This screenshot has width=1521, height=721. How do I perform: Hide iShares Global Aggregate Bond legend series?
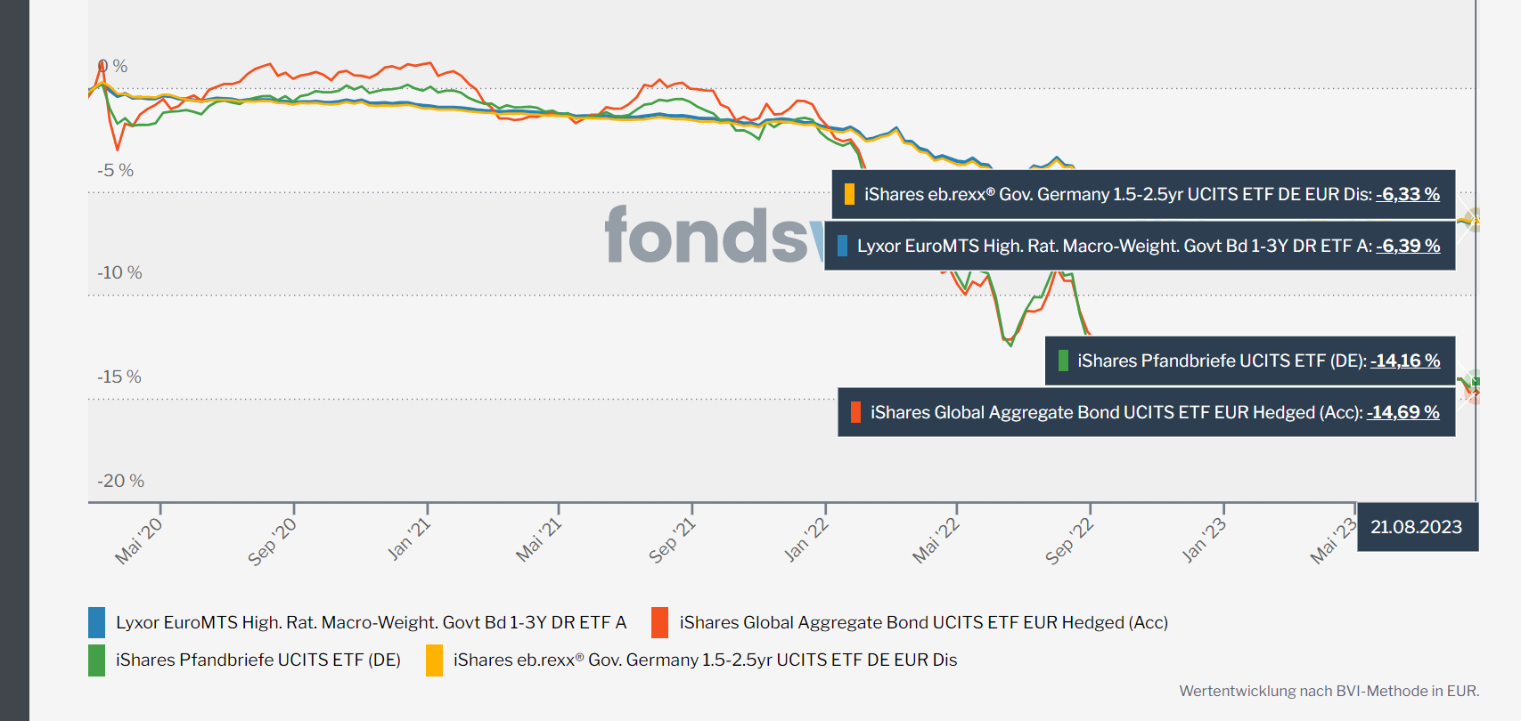[923, 622]
